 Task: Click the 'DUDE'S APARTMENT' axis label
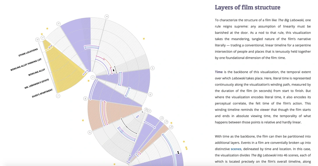click(42, 93)
